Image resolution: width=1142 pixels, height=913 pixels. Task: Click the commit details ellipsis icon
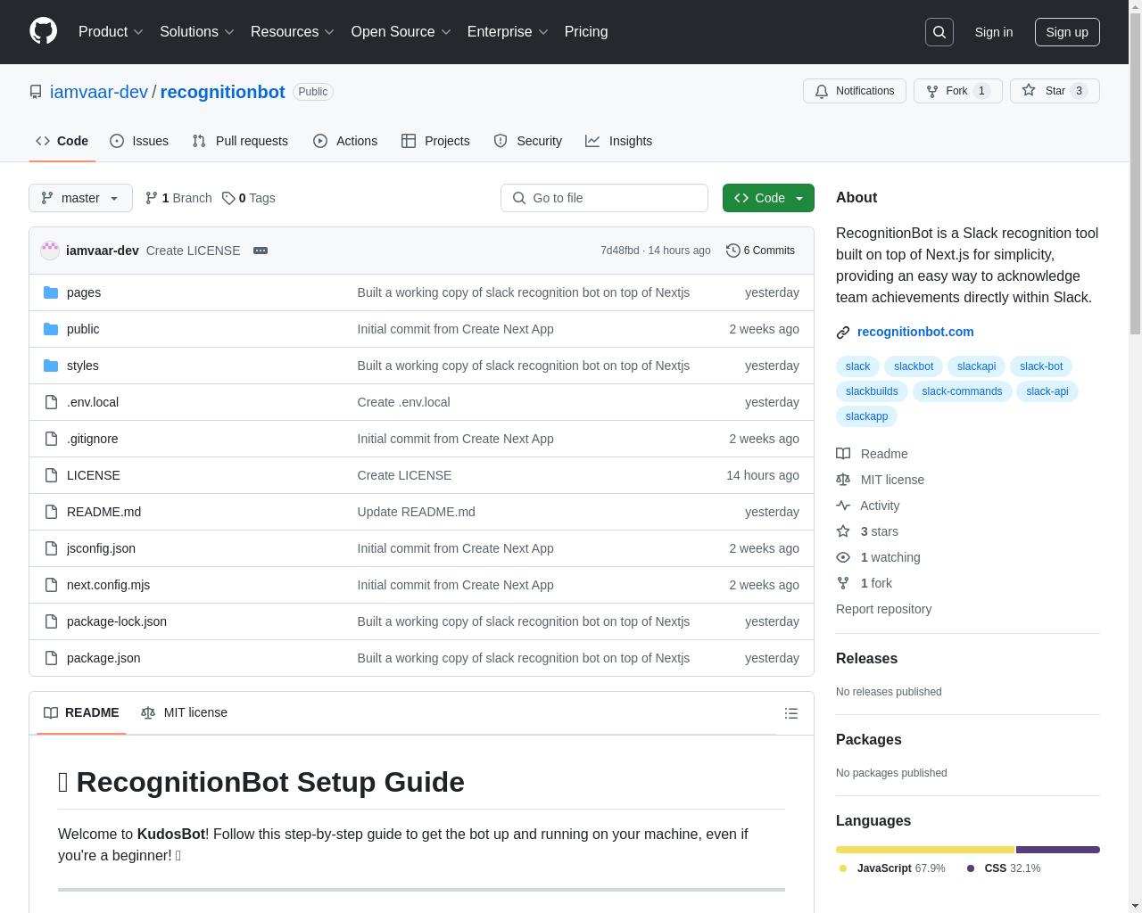pos(261,251)
